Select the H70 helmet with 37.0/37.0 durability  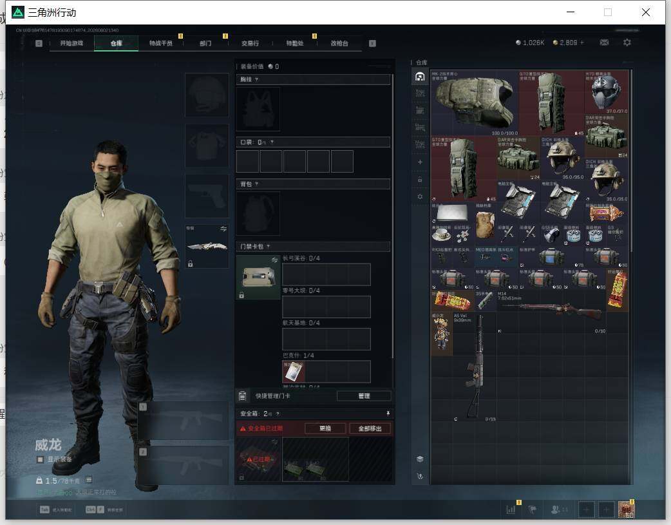[x=607, y=93]
